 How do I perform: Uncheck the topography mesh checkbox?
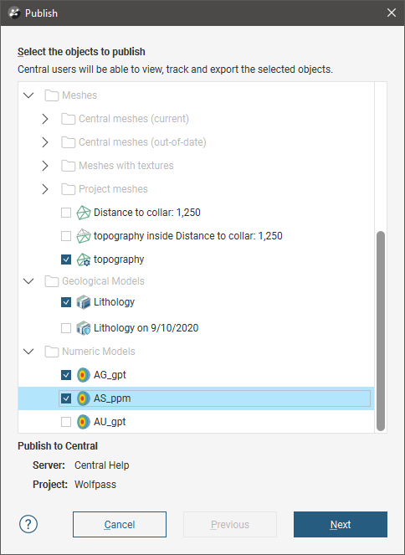coord(66,260)
